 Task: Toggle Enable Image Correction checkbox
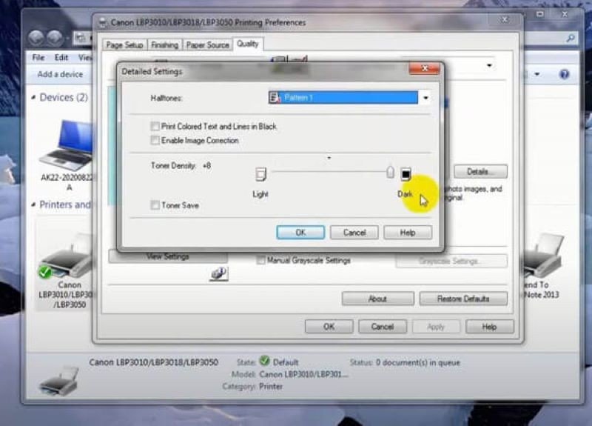155,141
